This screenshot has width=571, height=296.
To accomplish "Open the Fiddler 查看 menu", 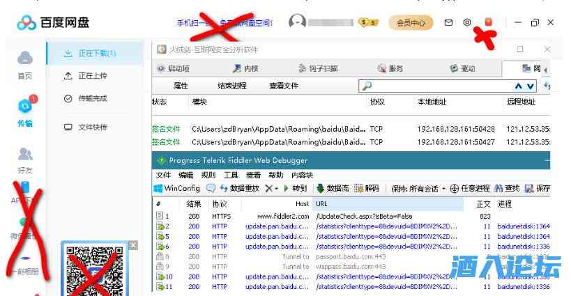I will pyautogui.click(x=254, y=176).
